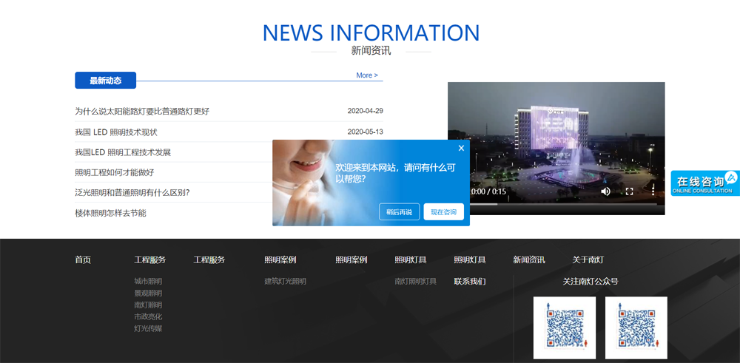This screenshot has width=740, height=363.
Task: Open article 我国 LED 照明技术现状
Action: (x=116, y=132)
